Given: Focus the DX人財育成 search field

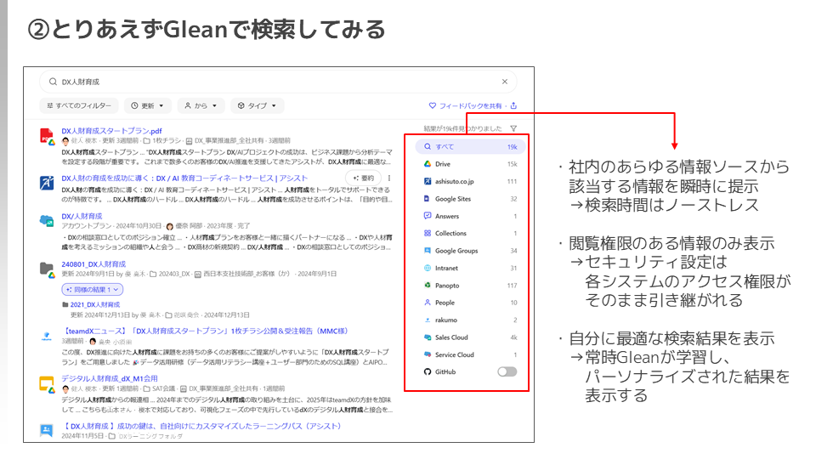Looking at the screenshot, I should [x=278, y=82].
